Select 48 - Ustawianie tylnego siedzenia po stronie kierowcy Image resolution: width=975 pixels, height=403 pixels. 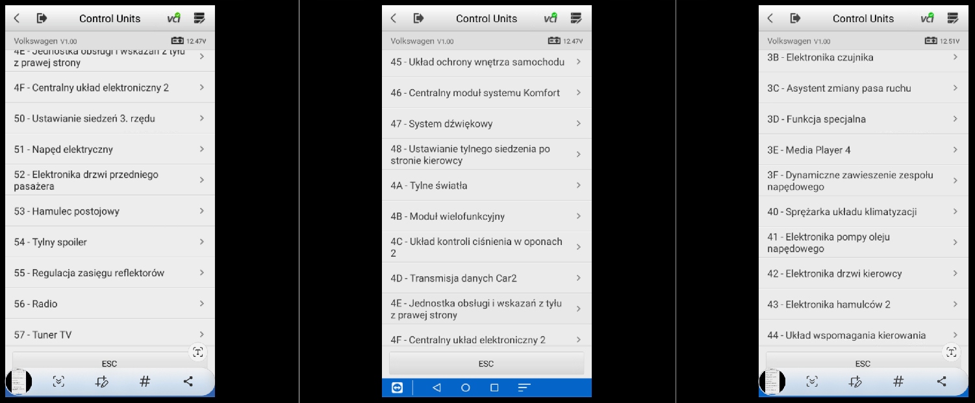pos(487,154)
